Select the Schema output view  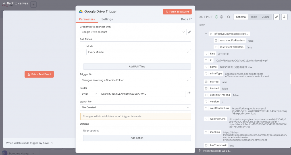tap(241, 17)
